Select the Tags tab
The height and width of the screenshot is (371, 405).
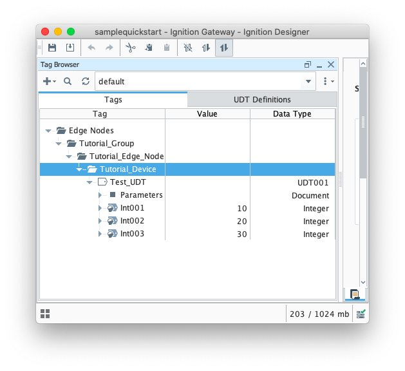tap(113, 99)
